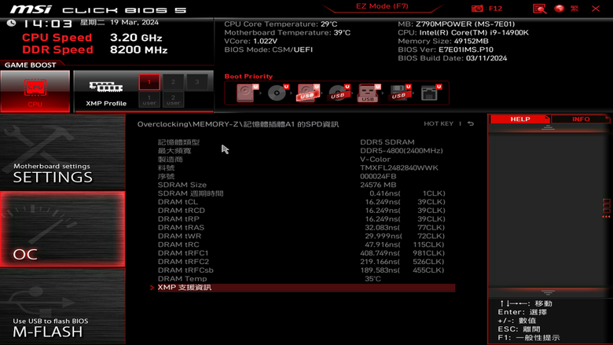
Task: Click the DRAM tRFC2 row label
Action: 183,262
